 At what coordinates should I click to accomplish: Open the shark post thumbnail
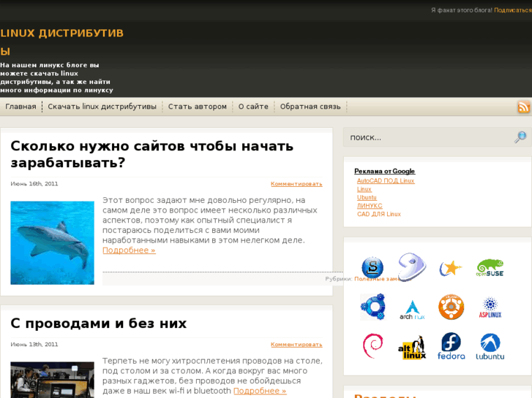52,243
